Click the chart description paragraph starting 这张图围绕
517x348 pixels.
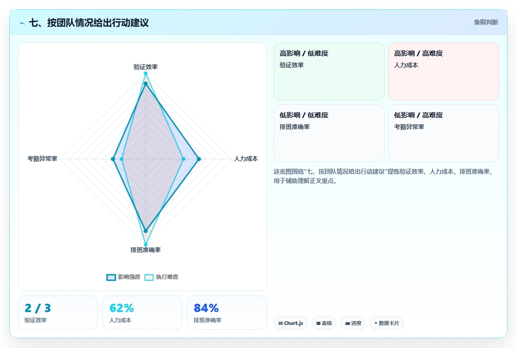(x=383, y=176)
